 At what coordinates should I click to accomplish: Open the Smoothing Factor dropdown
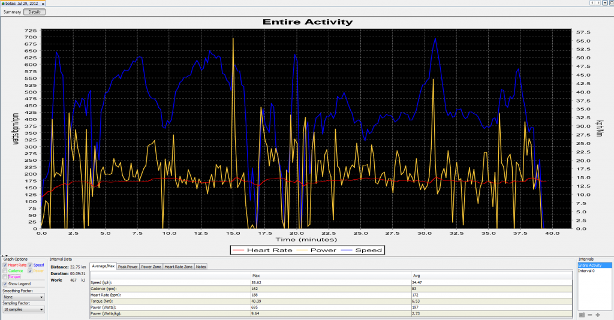pyautogui.click(x=23, y=297)
